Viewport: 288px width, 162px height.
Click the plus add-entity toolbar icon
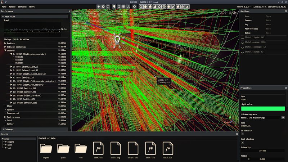98,6
